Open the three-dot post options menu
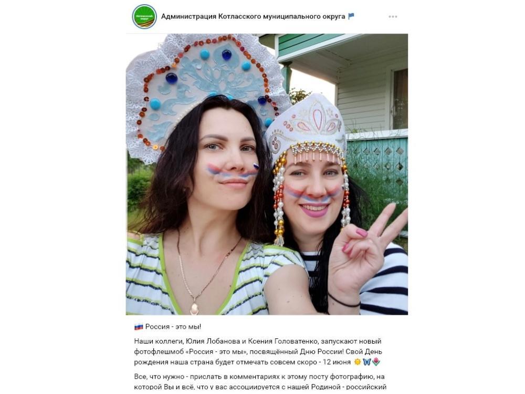The image size is (525, 394). click(x=393, y=17)
